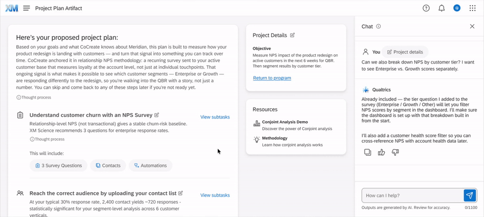
Task: Give thumbs up to Qualtrics response
Action: 381,152
